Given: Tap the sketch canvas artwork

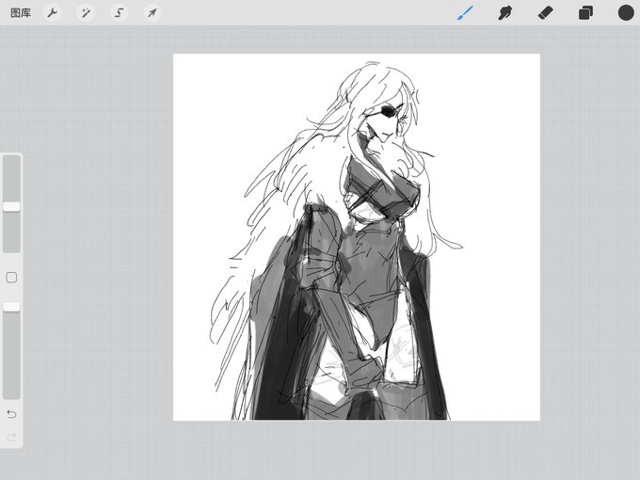Looking at the screenshot, I should [357, 237].
